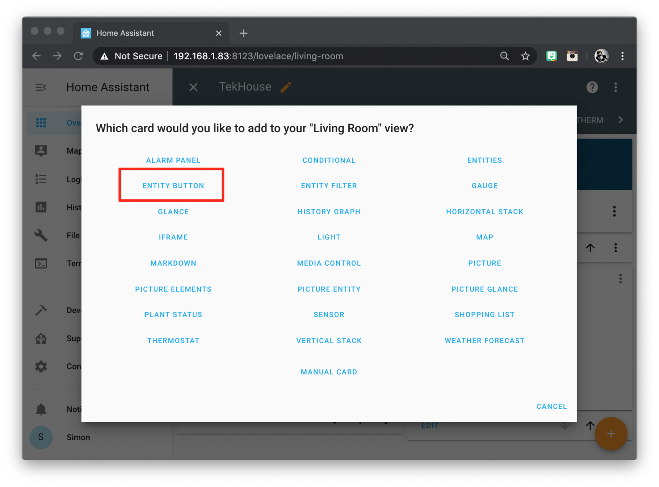Launch the Terminal from the sidebar
Image resolution: width=659 pixels, height=487 pixels.
pyautogui.click(x=41, y=263)
